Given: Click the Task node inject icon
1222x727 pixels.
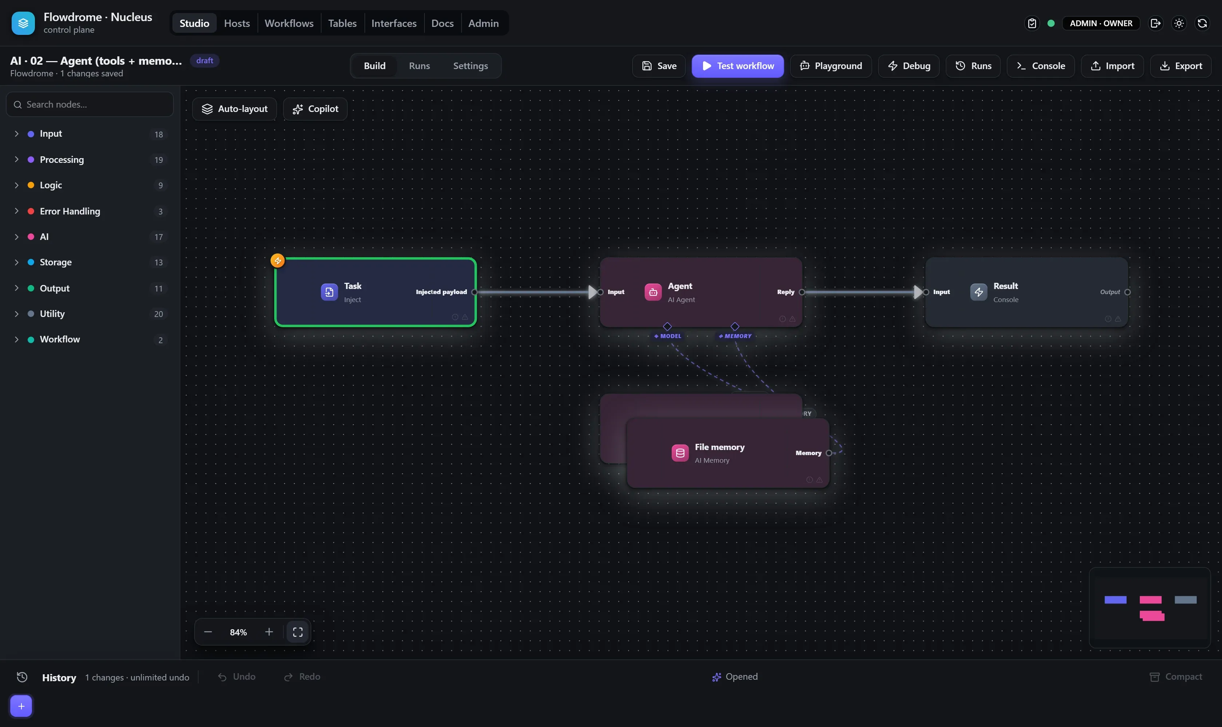Looking at the screenshot, I should (x=329, y=292).
